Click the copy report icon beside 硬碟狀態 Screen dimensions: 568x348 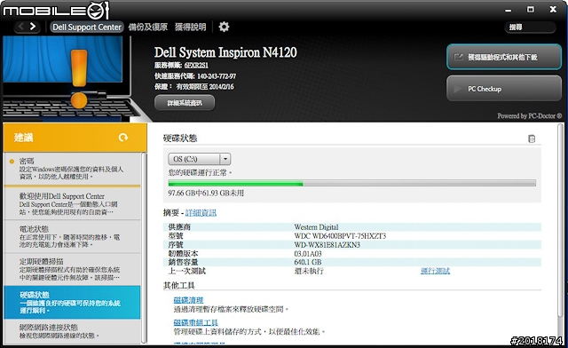[532, 138]
